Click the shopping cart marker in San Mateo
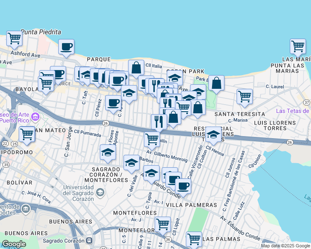The image size is (311, 249). [27, 134]
